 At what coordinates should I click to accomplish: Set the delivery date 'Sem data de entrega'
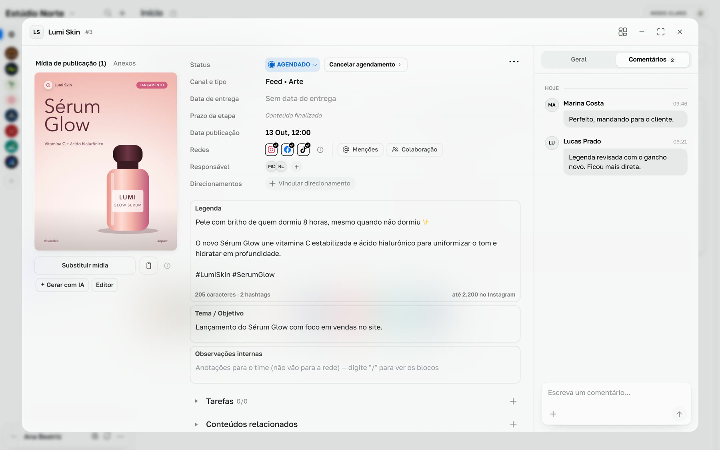click(x=301, y=99)
